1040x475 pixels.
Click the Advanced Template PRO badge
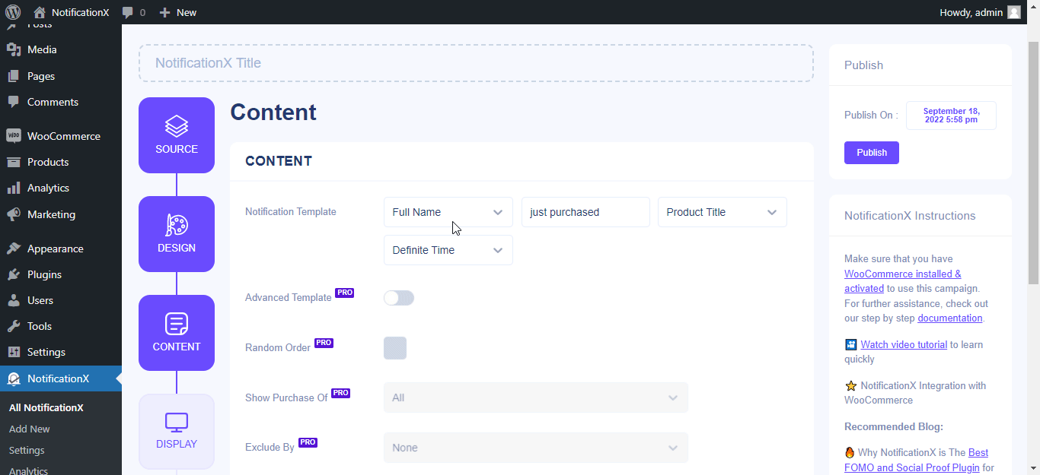point(345,293)
